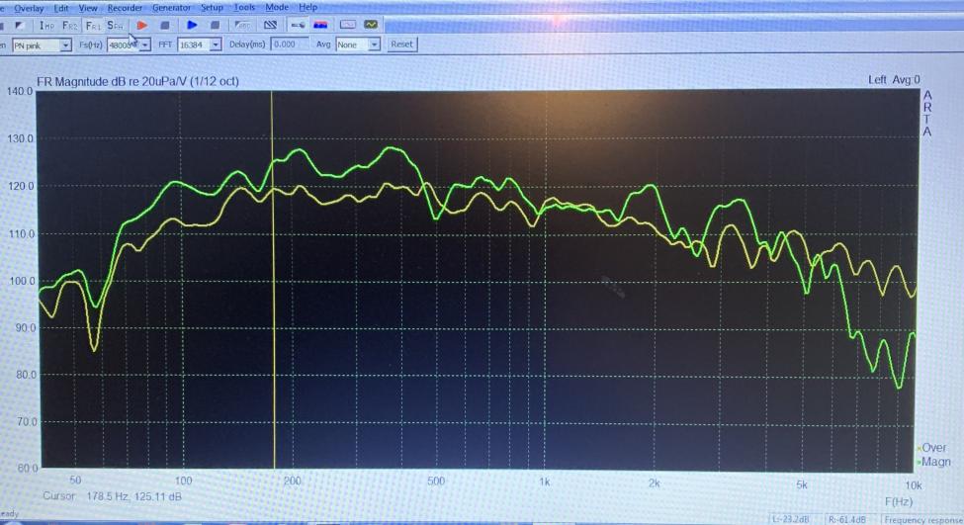The width and height of the screenshot is (964, 525).
Task: Click the microphone calibration toolbar icon
Action: coord(298,25)
